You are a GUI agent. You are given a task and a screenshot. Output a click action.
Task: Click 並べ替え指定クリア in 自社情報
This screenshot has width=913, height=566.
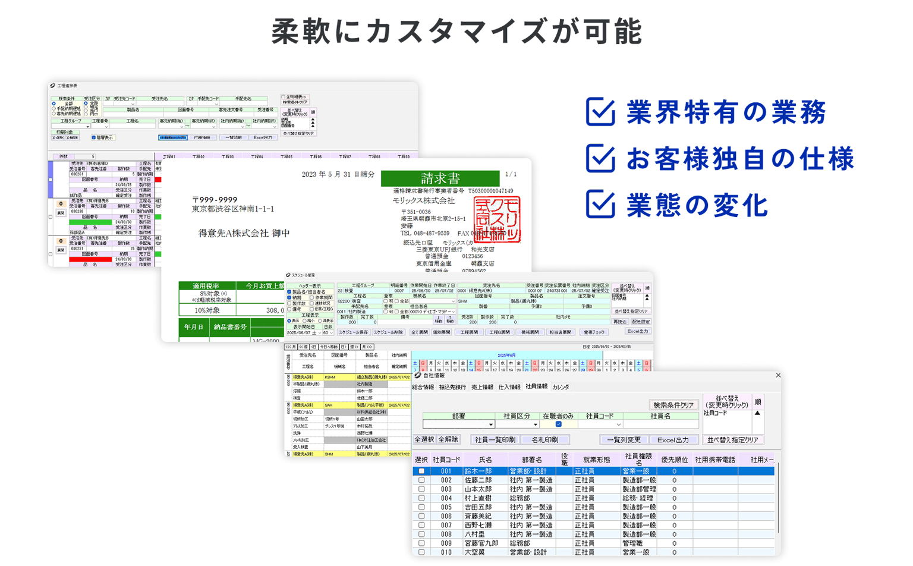(x=733, y=440)
